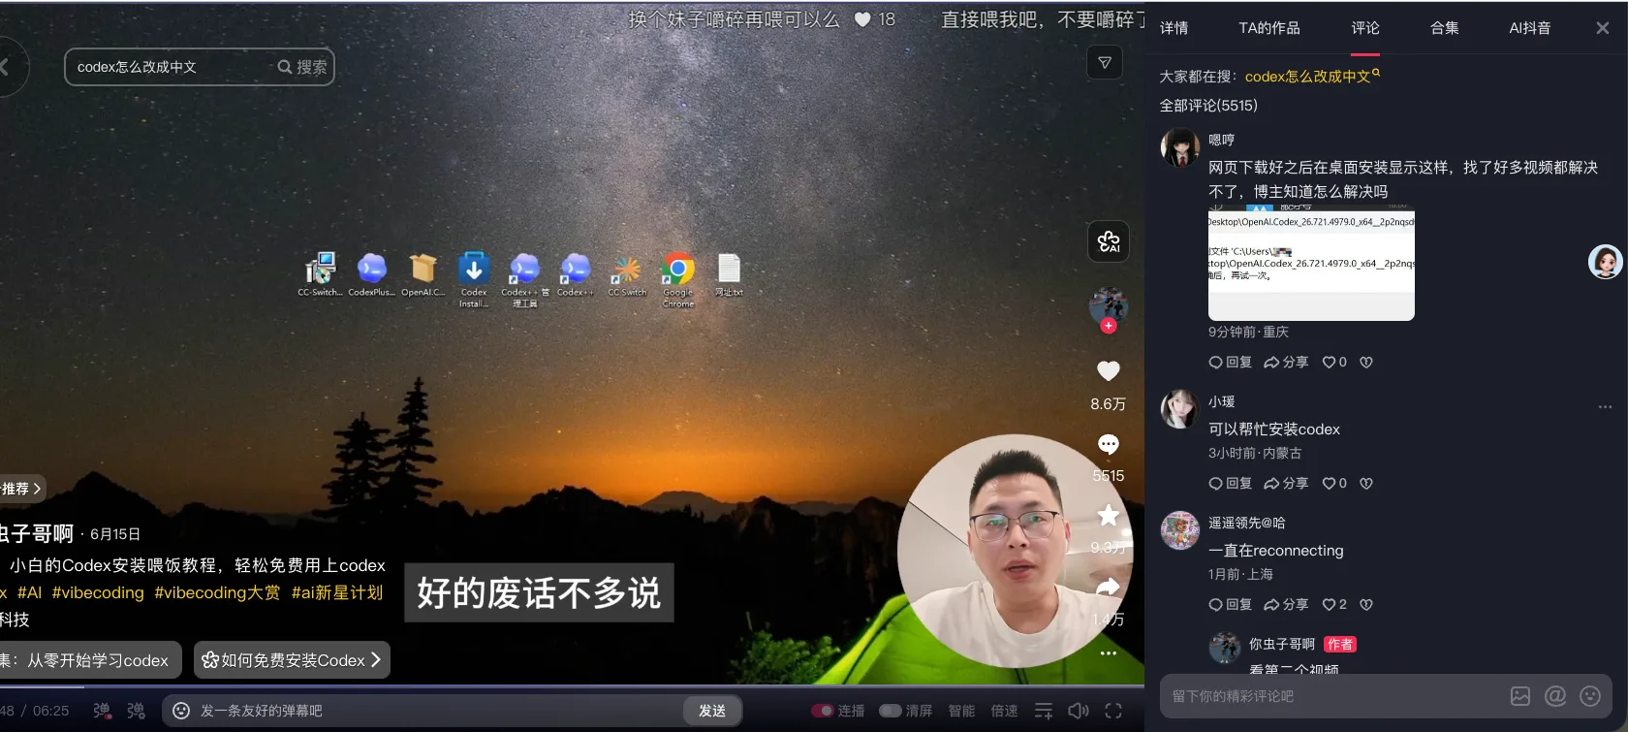Expand the 推荐 chevron label
Screen dimensions: 1628x732
point(21,489)
